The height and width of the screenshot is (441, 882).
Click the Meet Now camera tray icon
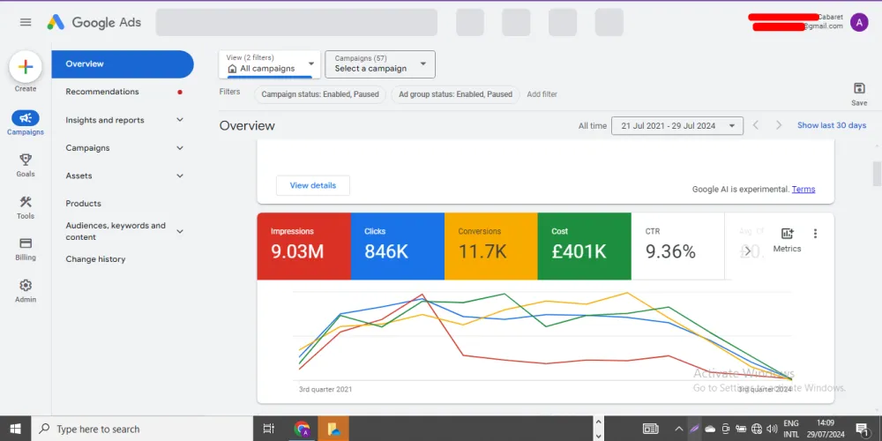[726, 429]
